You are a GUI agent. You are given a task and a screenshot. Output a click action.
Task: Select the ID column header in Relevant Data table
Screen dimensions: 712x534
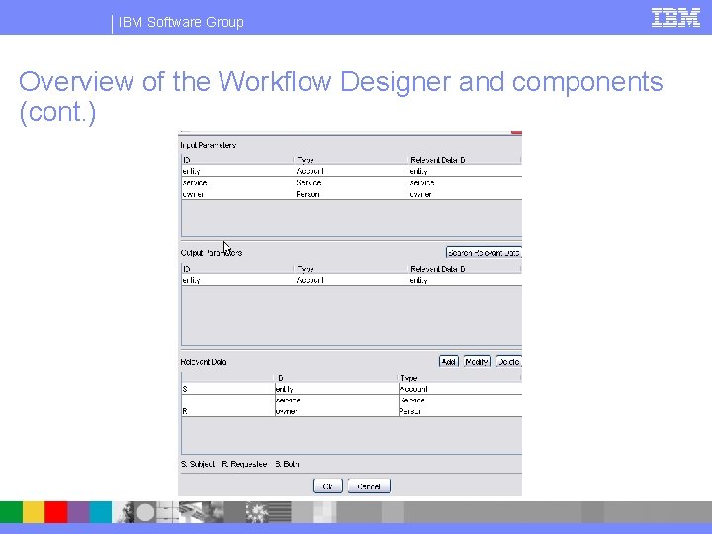click(336, 378)
